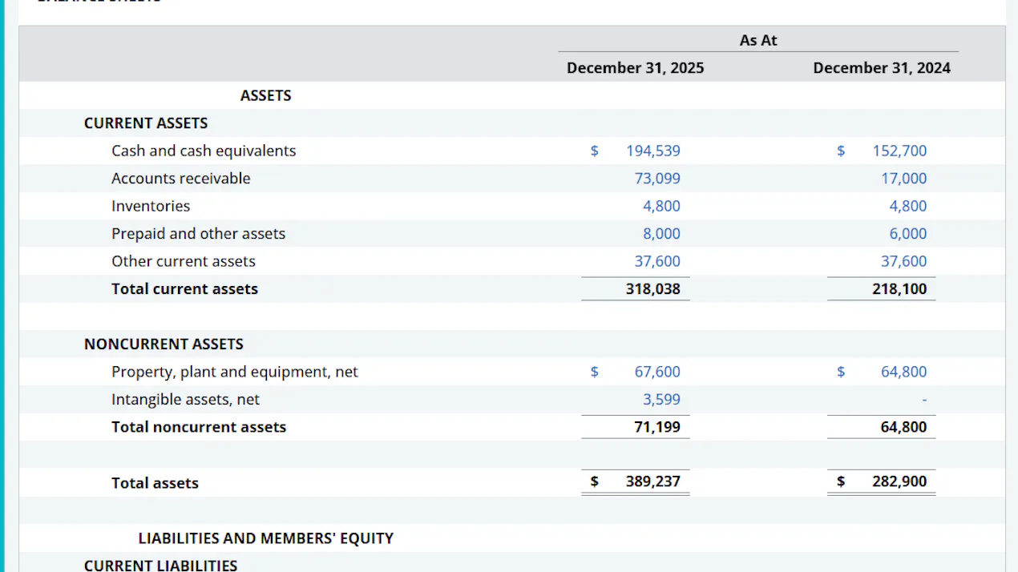Select the Total noncurrent assets figure 71,199
The image size is (1018, 572).
click(657, 427)
